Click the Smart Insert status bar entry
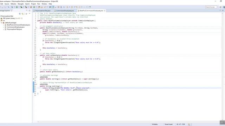 [169, 124]
